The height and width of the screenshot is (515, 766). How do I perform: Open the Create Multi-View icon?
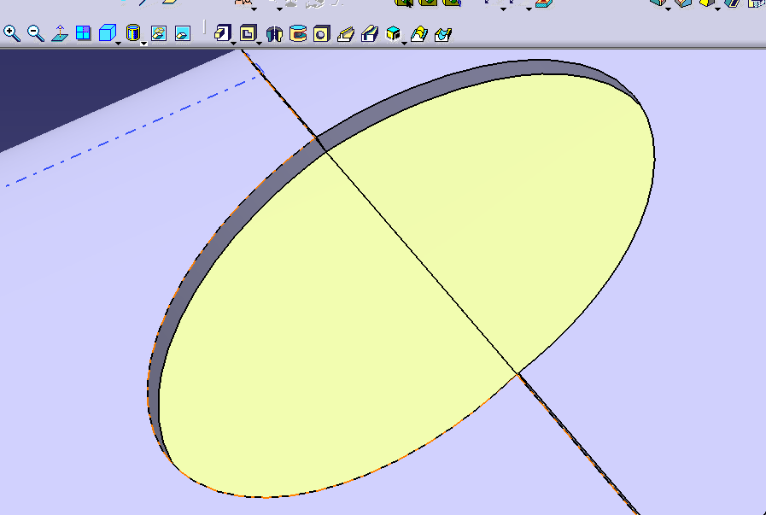click(x=84, y=33)
